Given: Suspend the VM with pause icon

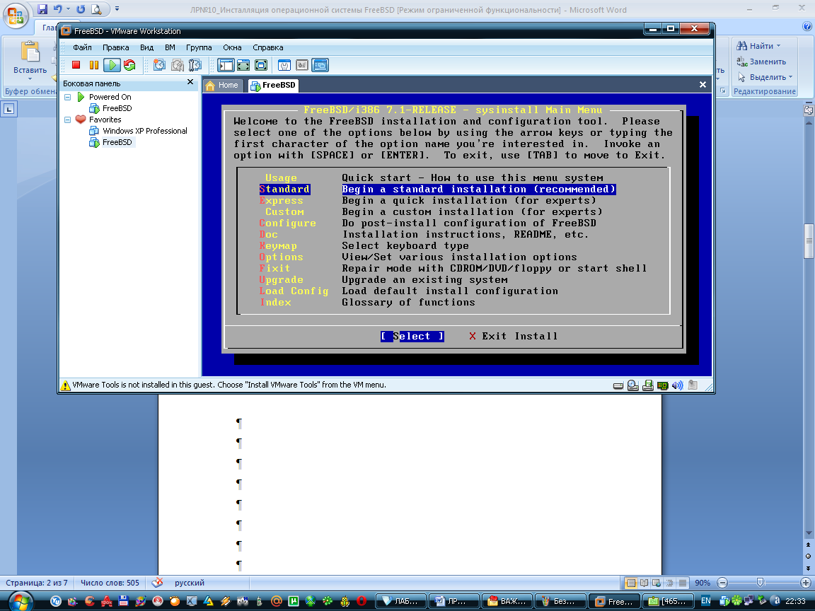Looking at the screenshot, I should click(94, 65).
